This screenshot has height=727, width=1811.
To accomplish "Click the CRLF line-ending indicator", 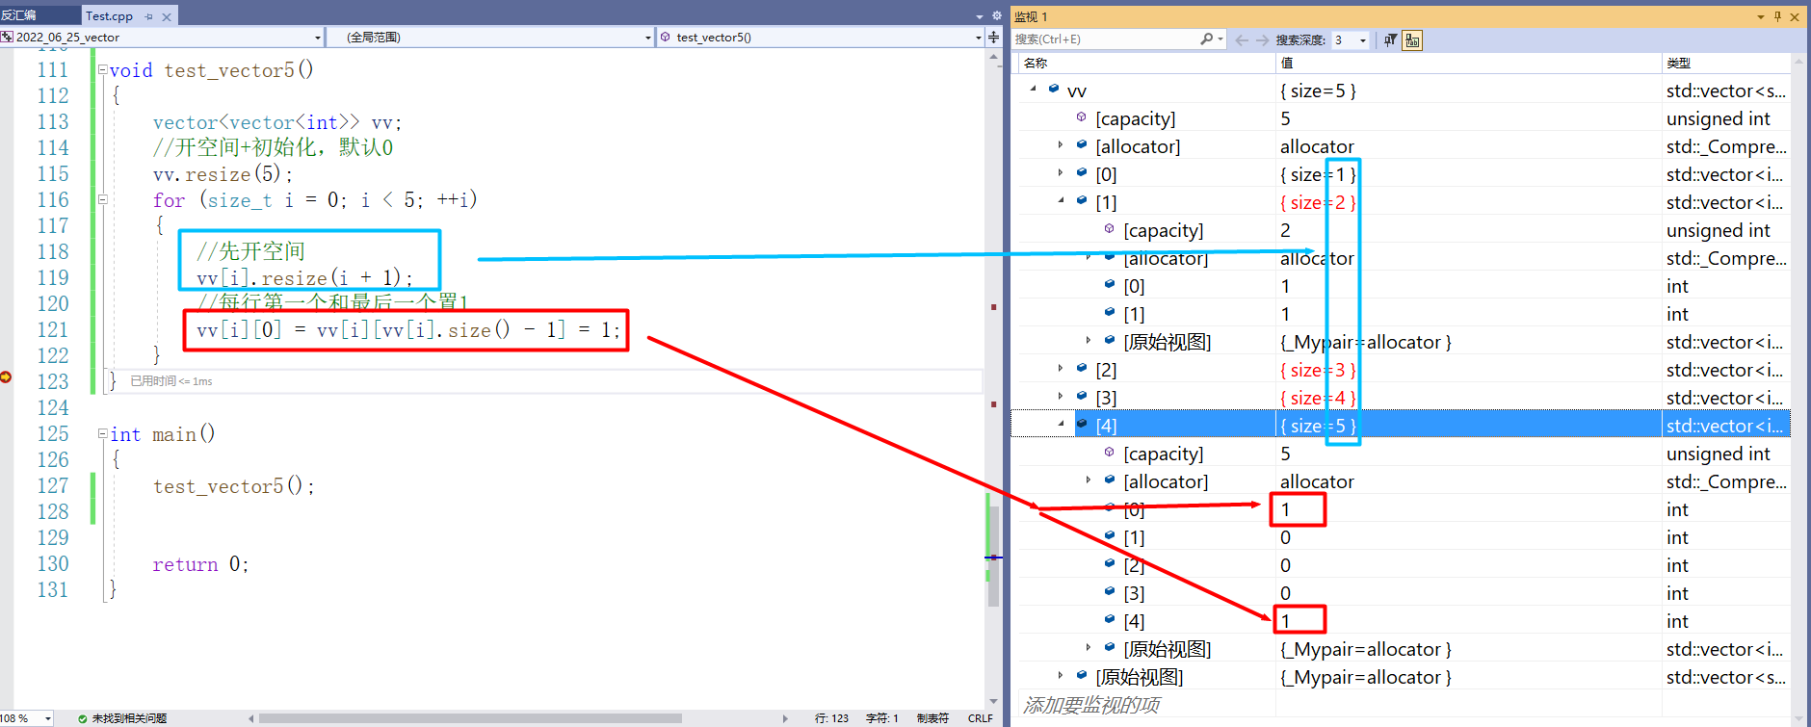I will coord(980,718).
